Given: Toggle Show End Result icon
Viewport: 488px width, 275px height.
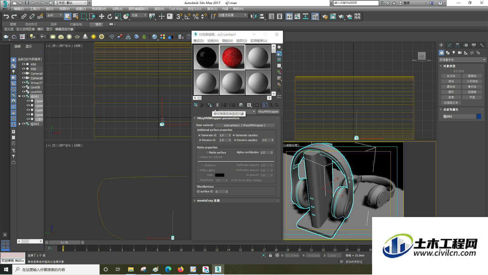Looking at the screenshot, I should pos(265,105).
